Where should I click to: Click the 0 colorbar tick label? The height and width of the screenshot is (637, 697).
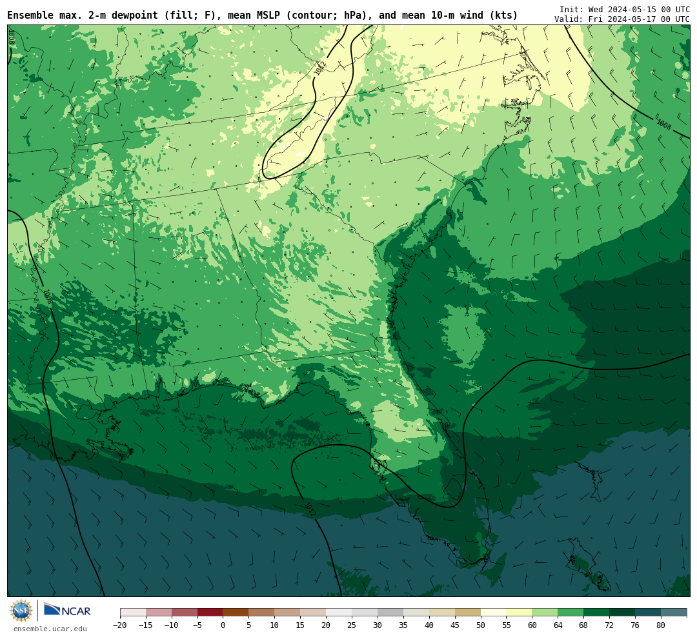click(x=223, y=625)
